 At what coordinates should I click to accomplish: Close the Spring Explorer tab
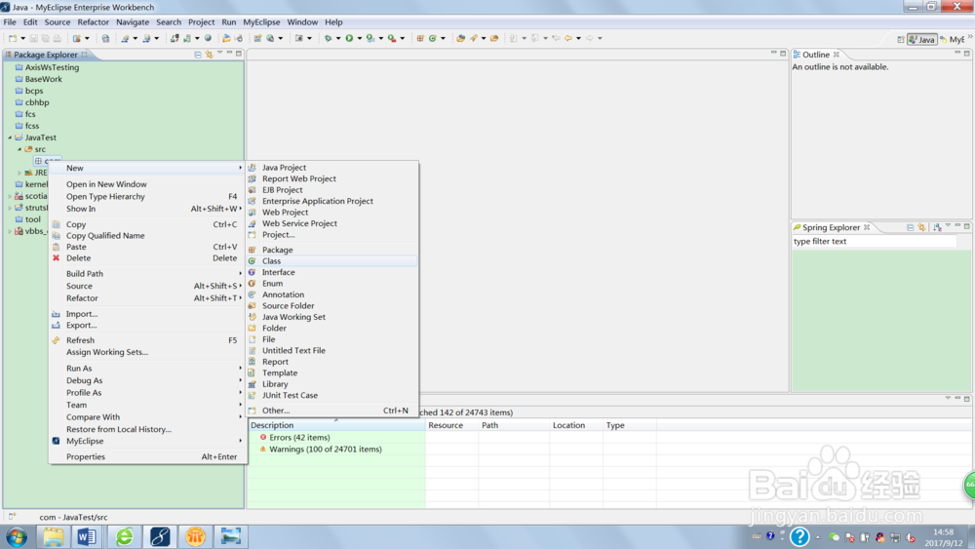(x=867, y=227)
